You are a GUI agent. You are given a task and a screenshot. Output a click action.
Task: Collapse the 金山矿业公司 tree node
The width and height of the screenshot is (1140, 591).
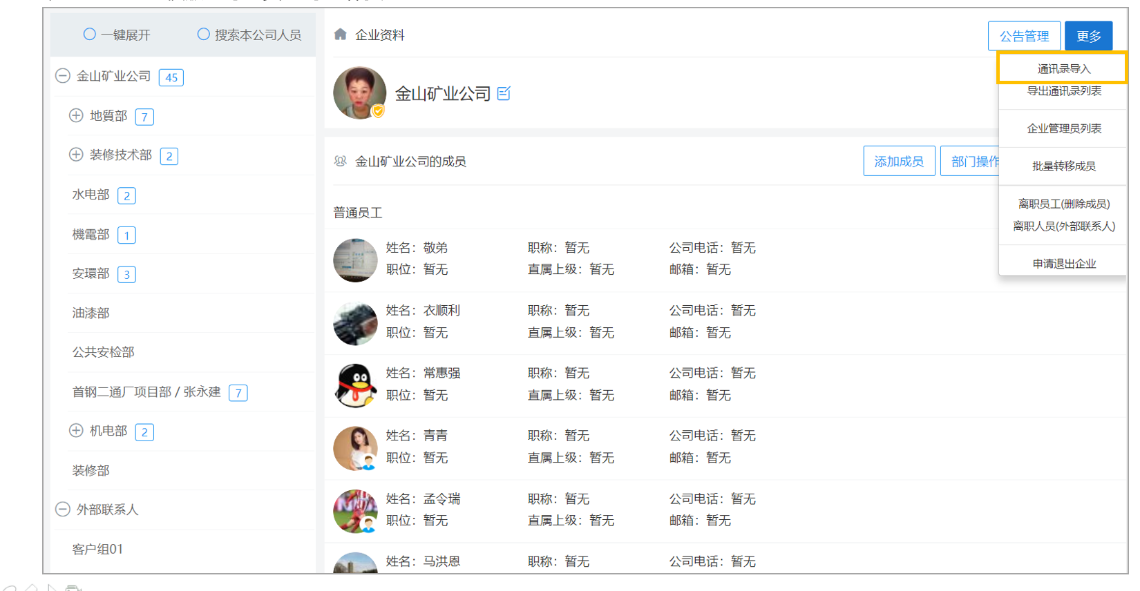(62, 76)
